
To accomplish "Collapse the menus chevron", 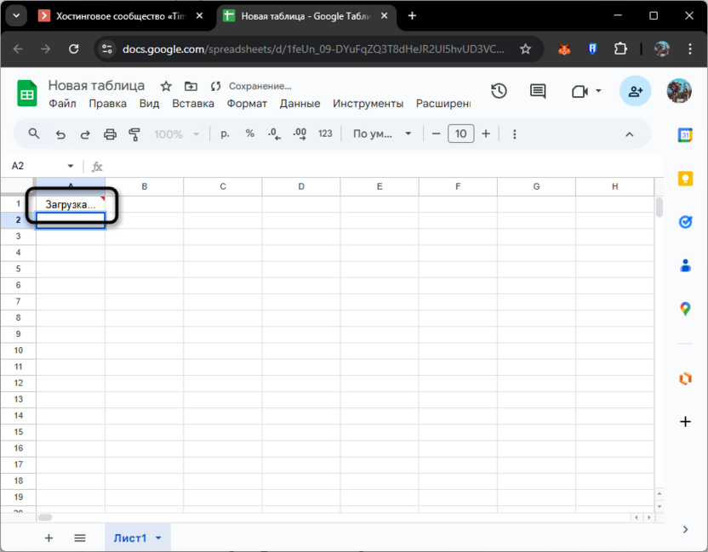I will click(x=629, y=134).
